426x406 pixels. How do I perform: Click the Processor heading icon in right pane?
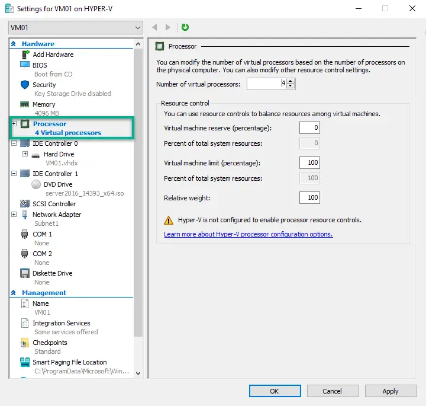click(160, 46)
